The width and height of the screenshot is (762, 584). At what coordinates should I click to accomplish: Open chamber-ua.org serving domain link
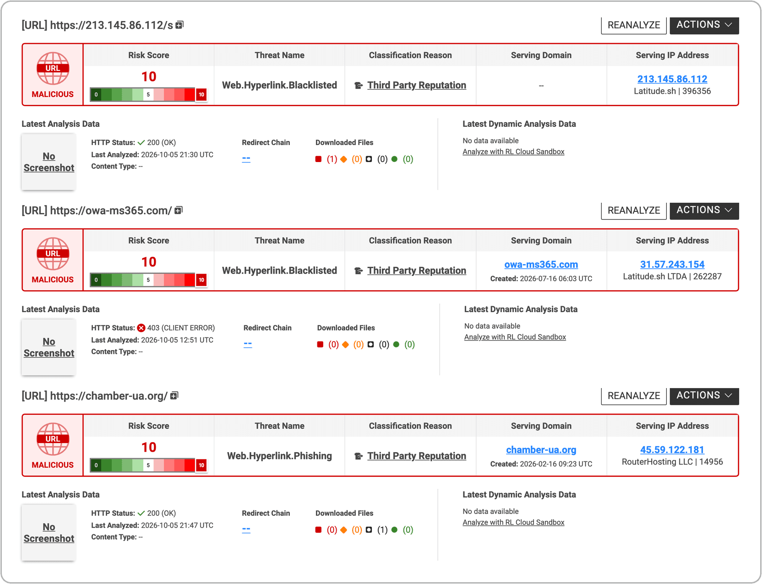pos(541,450)
